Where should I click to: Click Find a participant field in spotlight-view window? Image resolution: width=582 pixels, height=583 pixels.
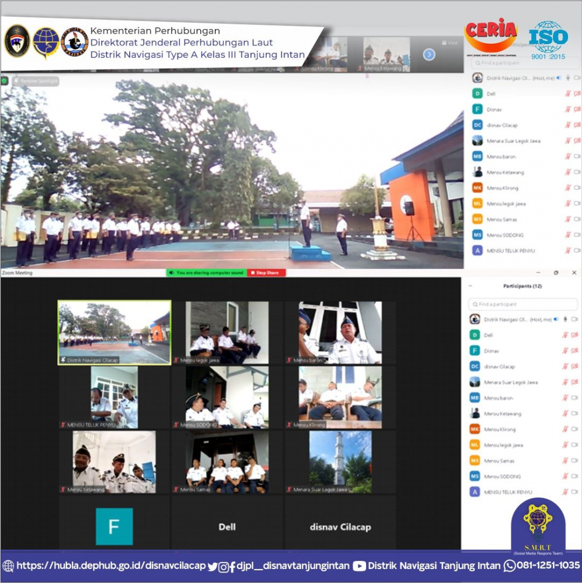(525, 63)
